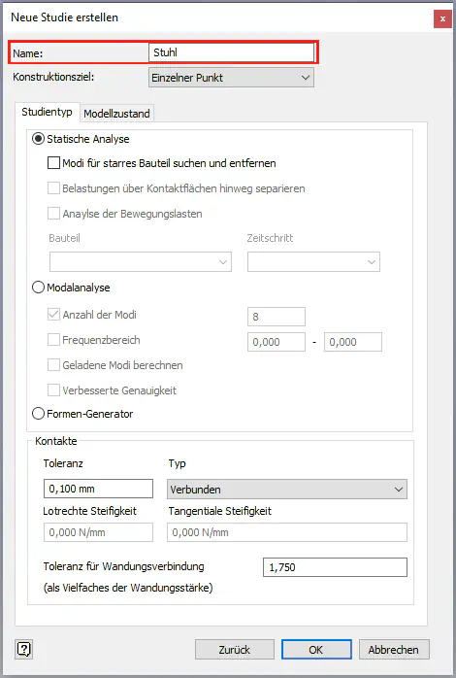Enable Frequenzbereich checkbox
This screenshot has height=678, width=456.
53,340
